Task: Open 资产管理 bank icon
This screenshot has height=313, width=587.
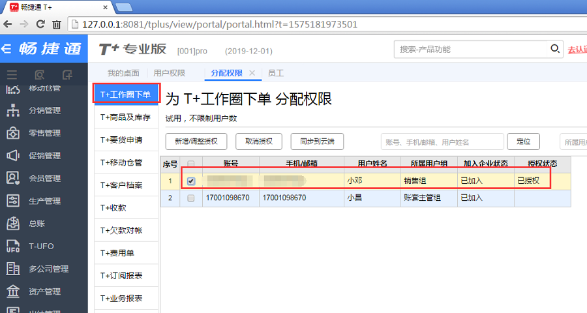Action: pyautogui.click(x=13, y=291)
